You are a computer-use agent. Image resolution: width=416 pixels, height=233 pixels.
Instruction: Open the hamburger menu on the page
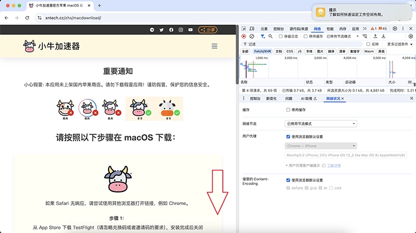click(x=214, y=46)
